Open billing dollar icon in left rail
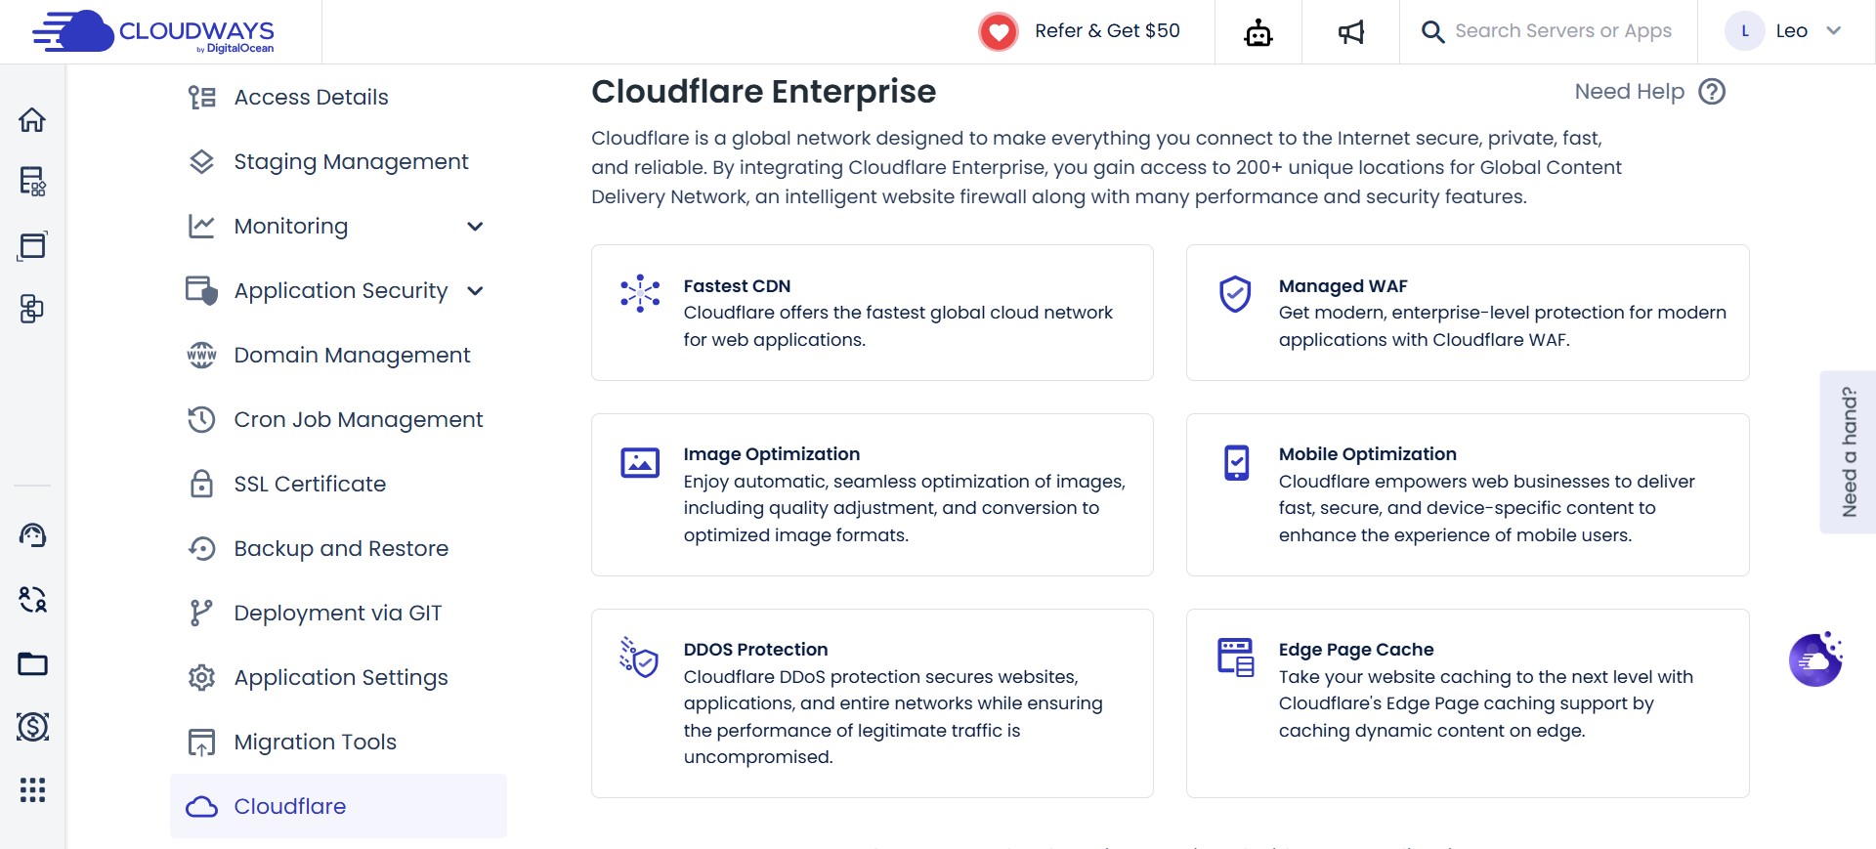This screenshot has width=1876, height=849. 32,726
